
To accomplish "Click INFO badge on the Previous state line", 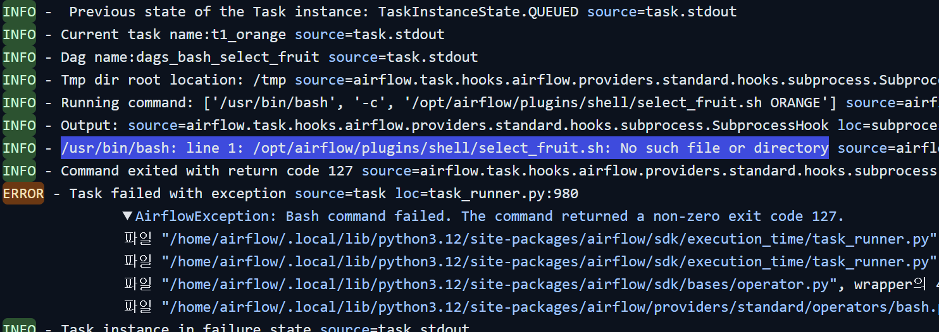I will 20,12.
